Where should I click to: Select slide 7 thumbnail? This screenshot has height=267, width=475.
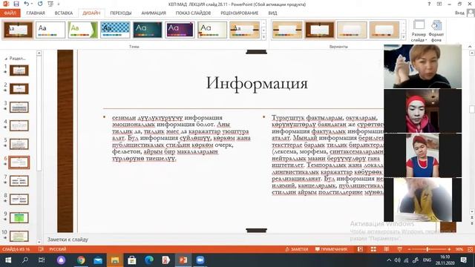pos(19,181)
